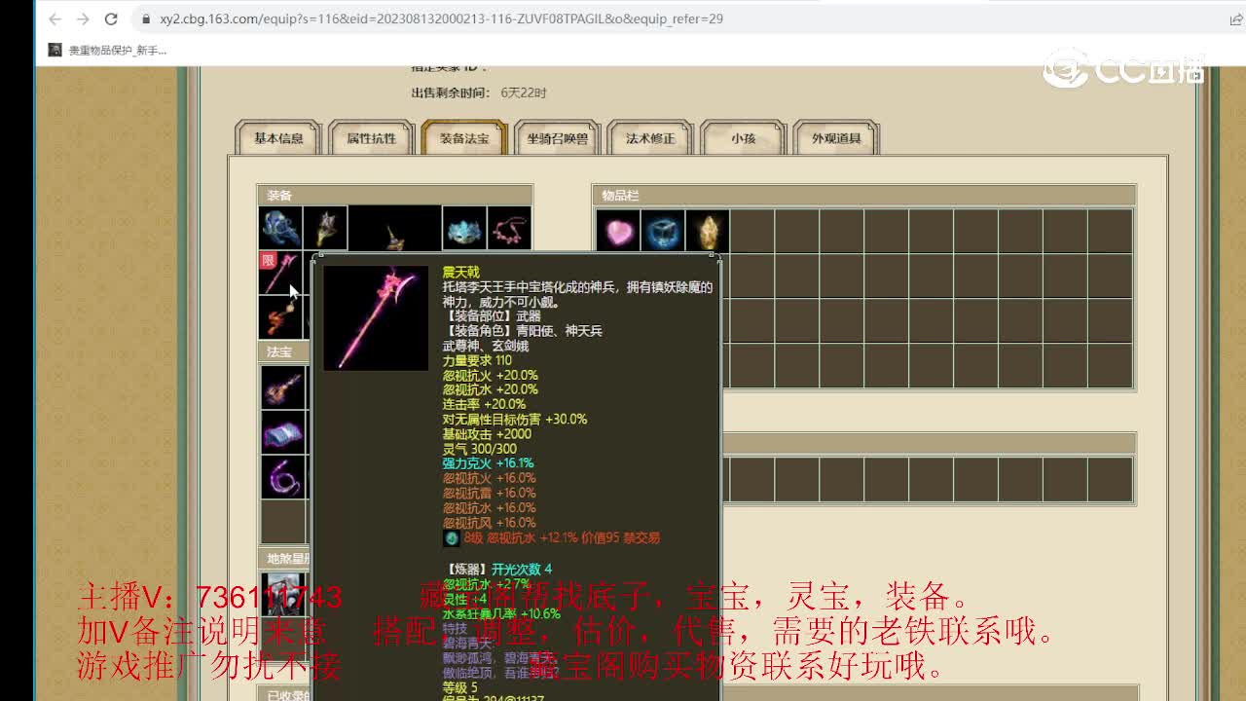1246x701 pixels.
Task: Click the purple whip 法宝 treasure icon
Action: (x=283, y=477)
